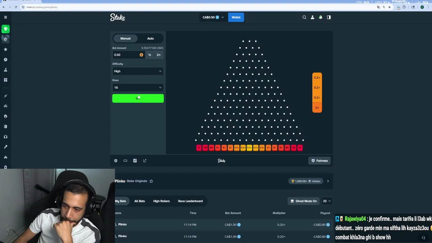Open Slots 777 icon in sidebar
This screenshot has height=243, width=432.
click(5, 106)
